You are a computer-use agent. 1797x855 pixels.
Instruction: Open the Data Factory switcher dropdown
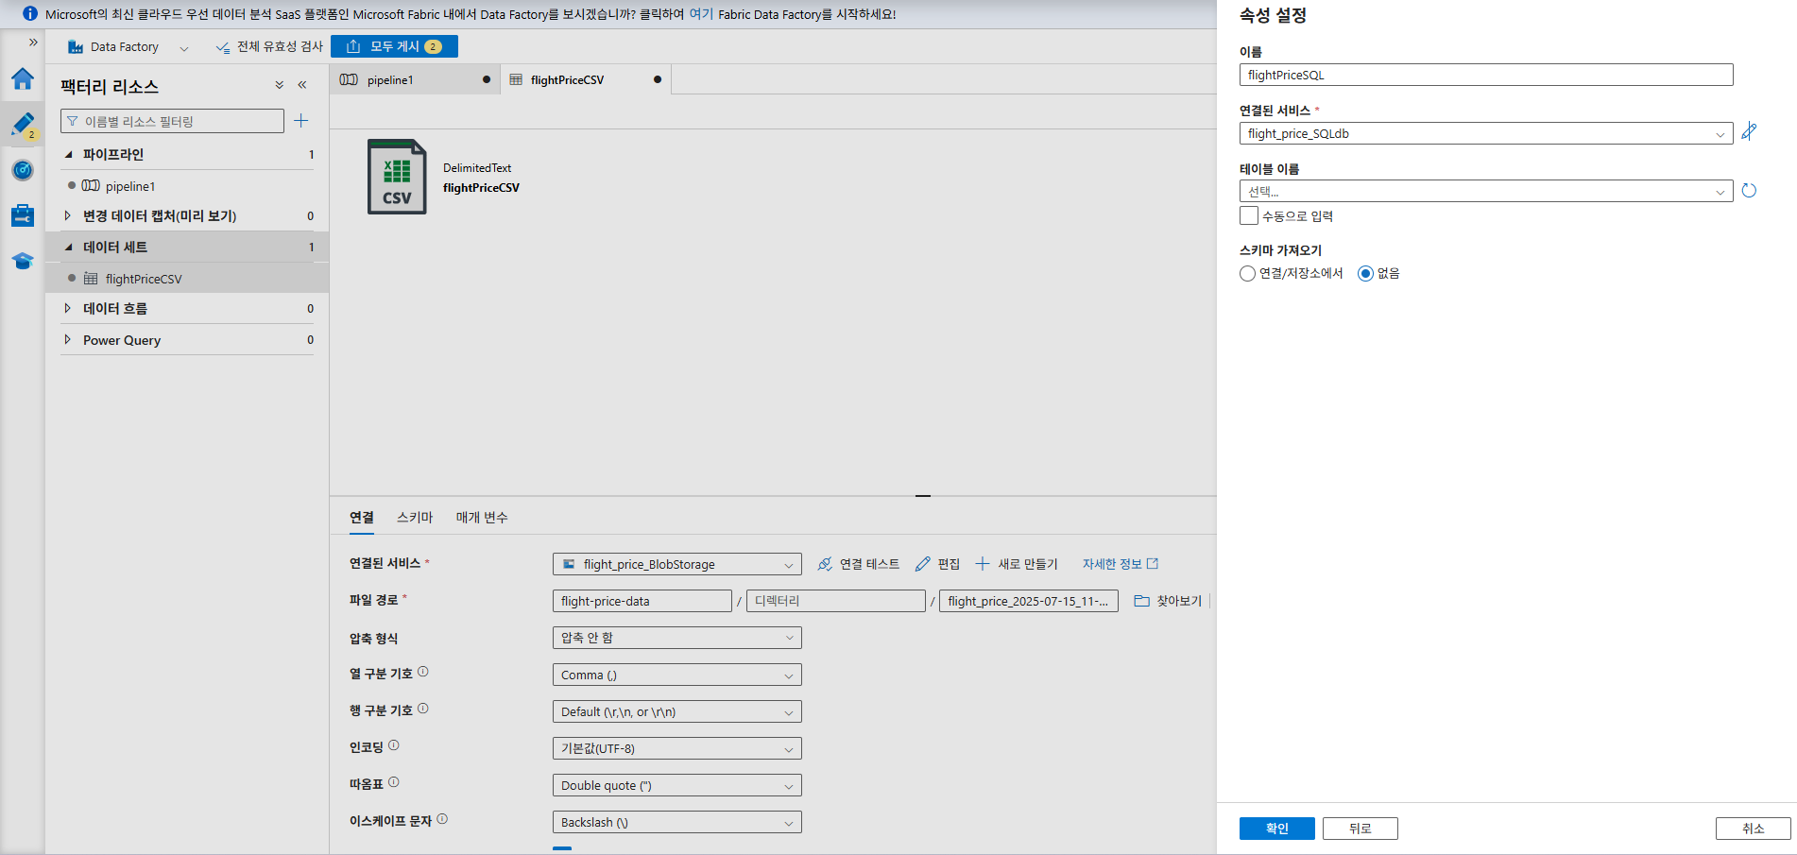pos(183,48)
